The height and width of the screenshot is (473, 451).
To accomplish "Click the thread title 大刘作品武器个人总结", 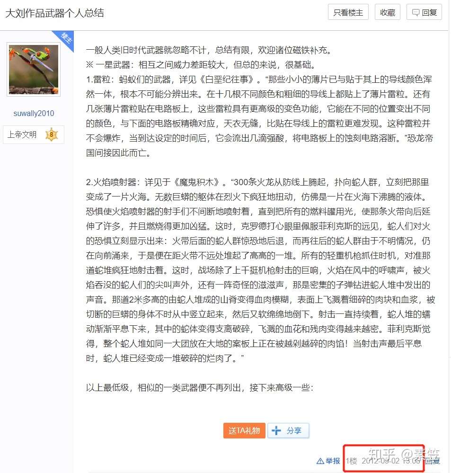I will 54,13.
